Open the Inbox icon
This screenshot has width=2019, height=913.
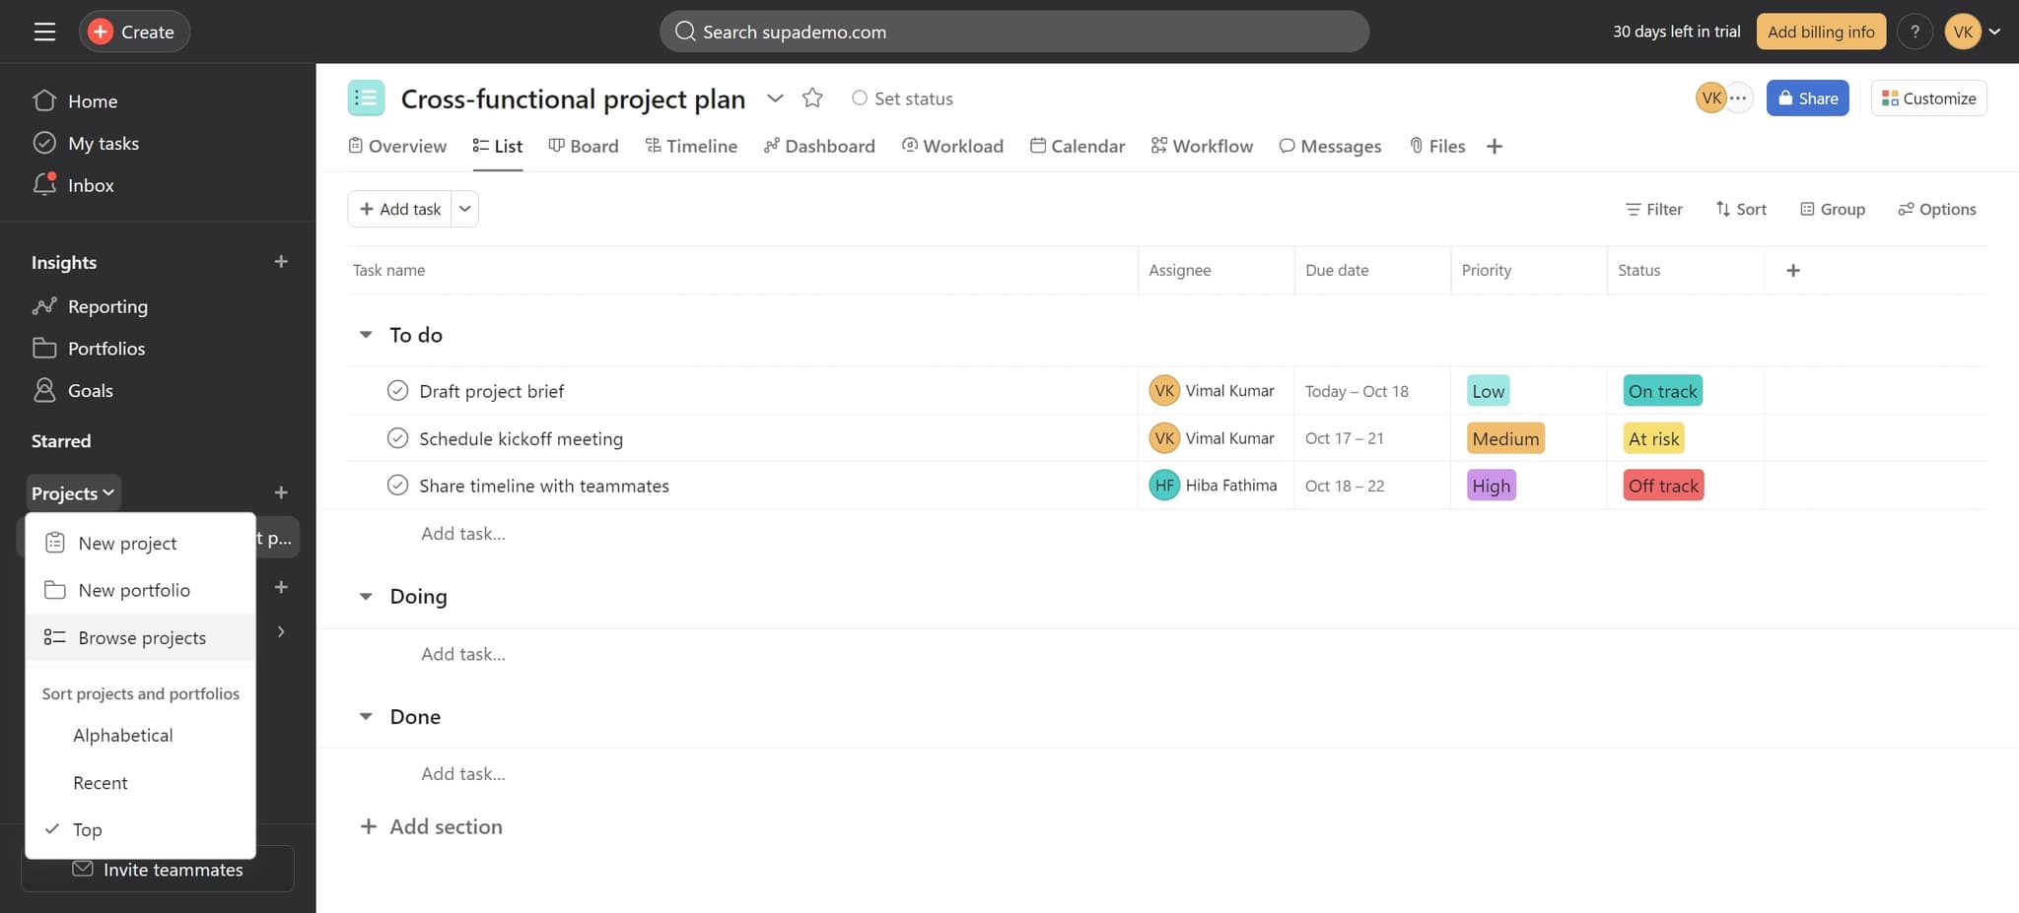point(44,185)
